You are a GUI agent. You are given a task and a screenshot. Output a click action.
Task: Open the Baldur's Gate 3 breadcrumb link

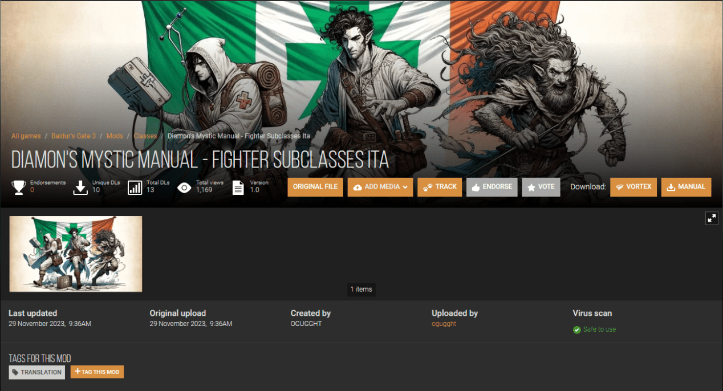[74, 136]
